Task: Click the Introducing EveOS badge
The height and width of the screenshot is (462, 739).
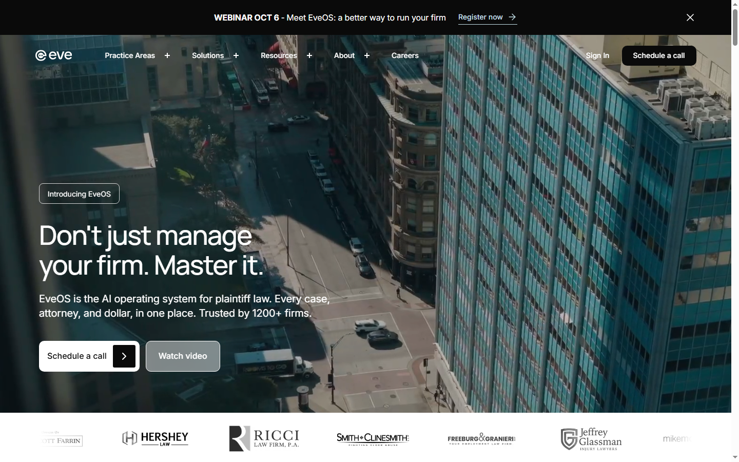Action: (x=79, y=194)
